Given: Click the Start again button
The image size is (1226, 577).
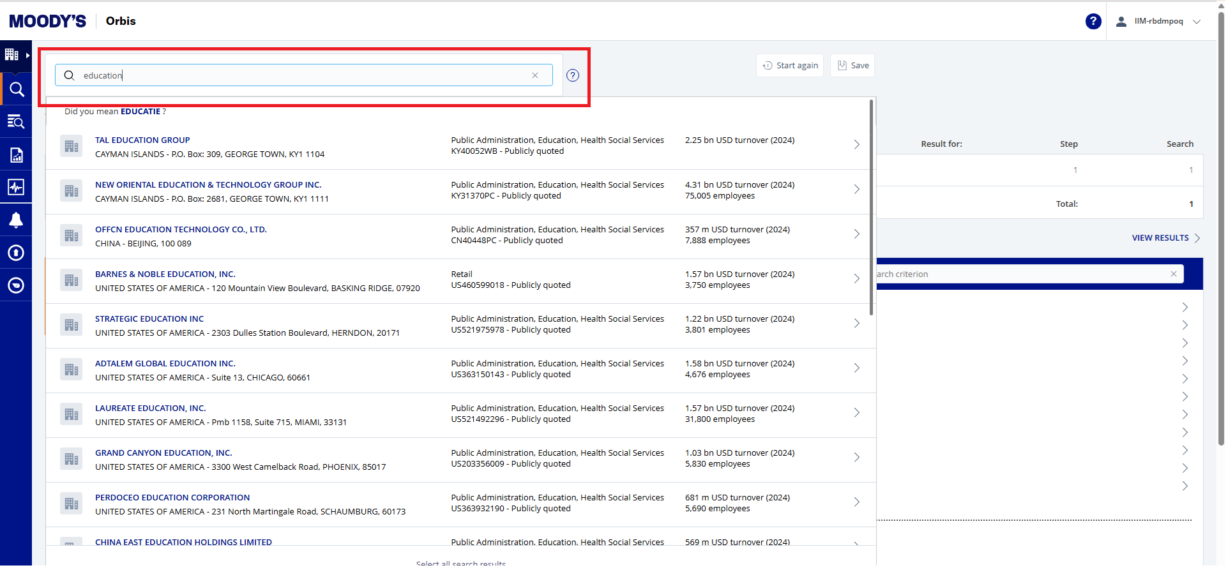Looking at the screenshot, I should coord(790,66).
